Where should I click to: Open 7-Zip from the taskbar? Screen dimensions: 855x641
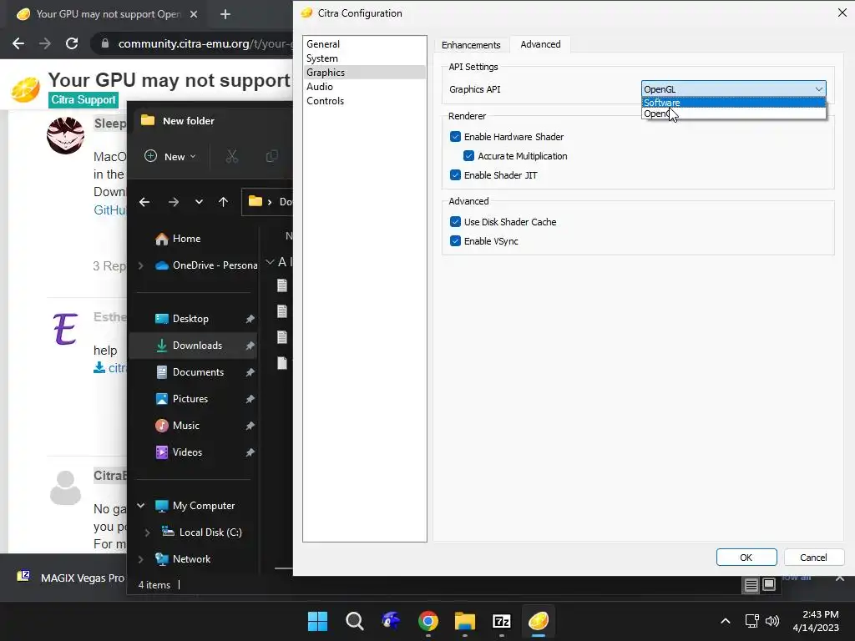click(501, 621)
